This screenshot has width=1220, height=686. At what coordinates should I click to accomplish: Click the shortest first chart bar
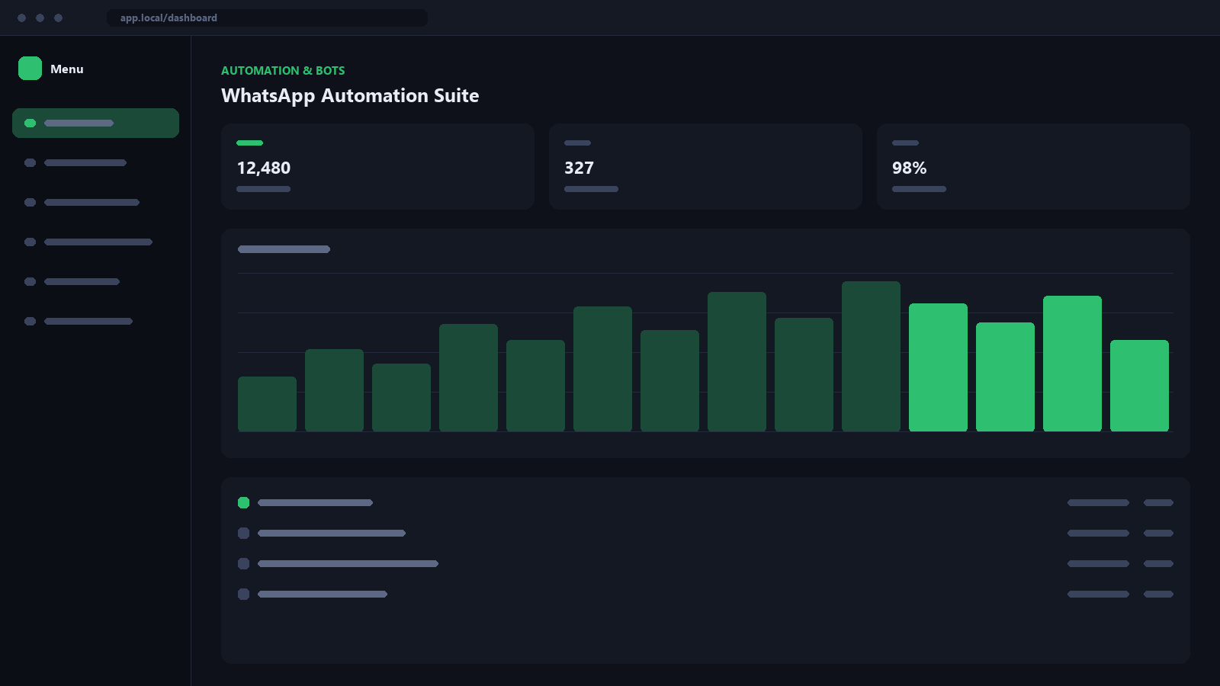[x=267, y=404]
